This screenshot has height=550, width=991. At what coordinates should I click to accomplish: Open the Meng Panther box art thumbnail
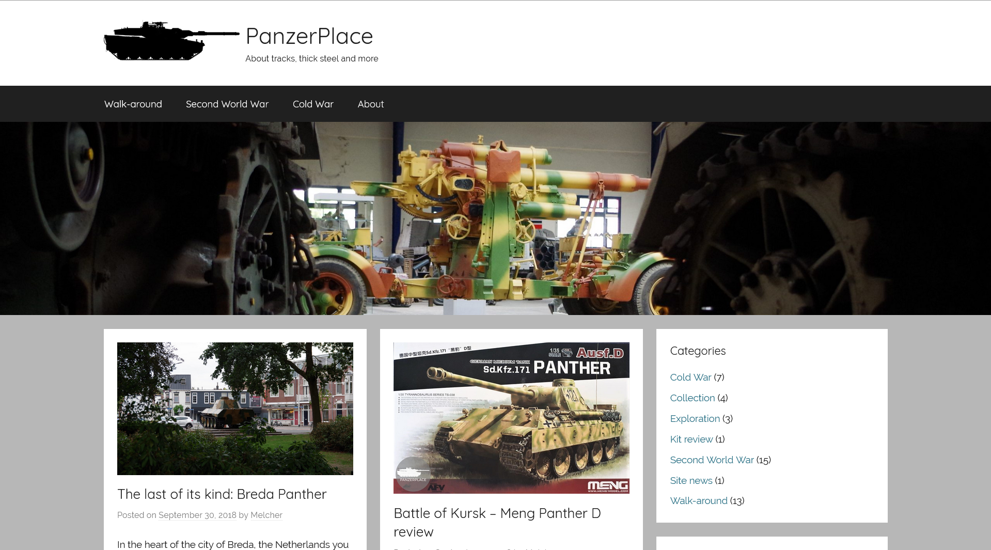click(x=511, y=418)
